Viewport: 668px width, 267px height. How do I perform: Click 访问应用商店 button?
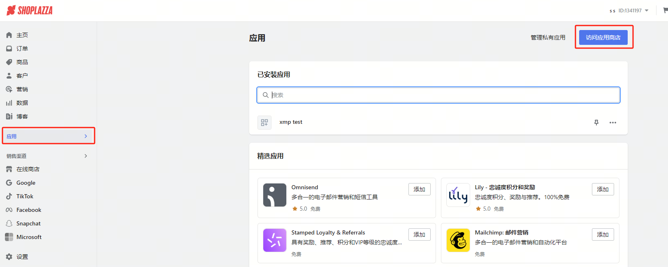pos(603,37)
